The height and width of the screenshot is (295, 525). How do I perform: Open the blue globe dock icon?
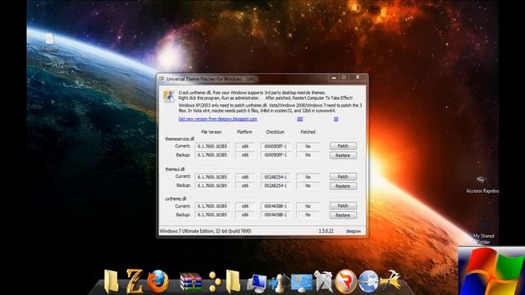click(x=368, y=282)
